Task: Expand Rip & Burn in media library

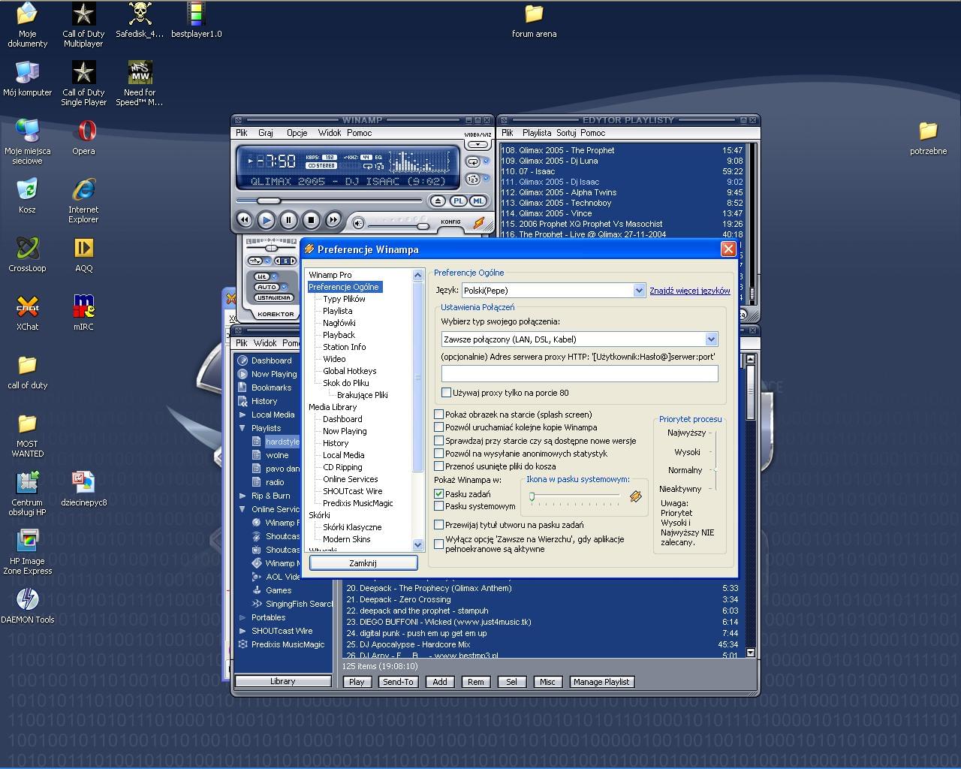Action: tap(243, 496)
